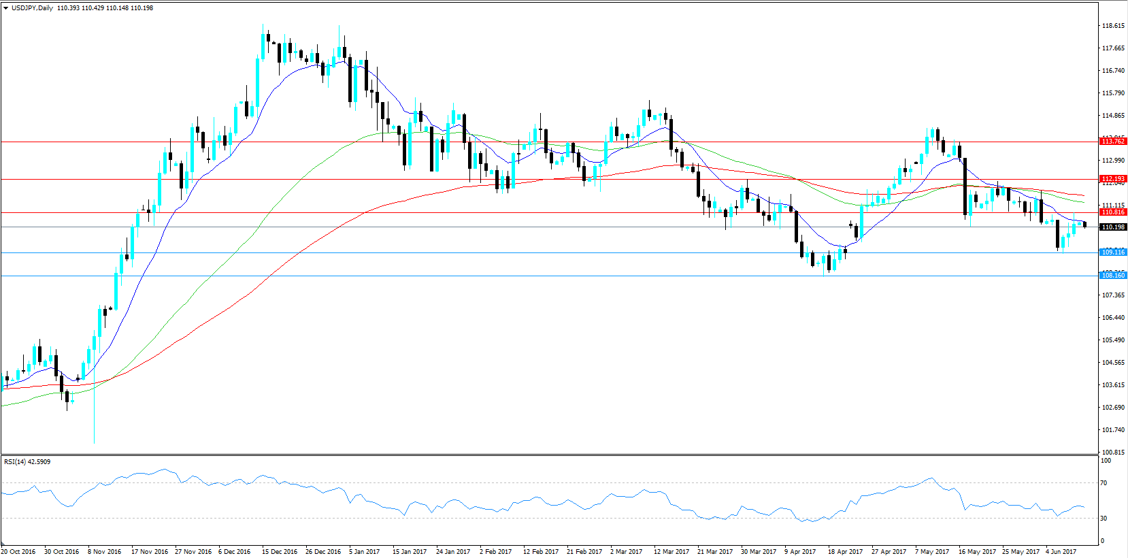This screenshot has width=1128, height=558.
Task: Click the 30 Oct 2016 date label
Action: (x=62, y=552)
